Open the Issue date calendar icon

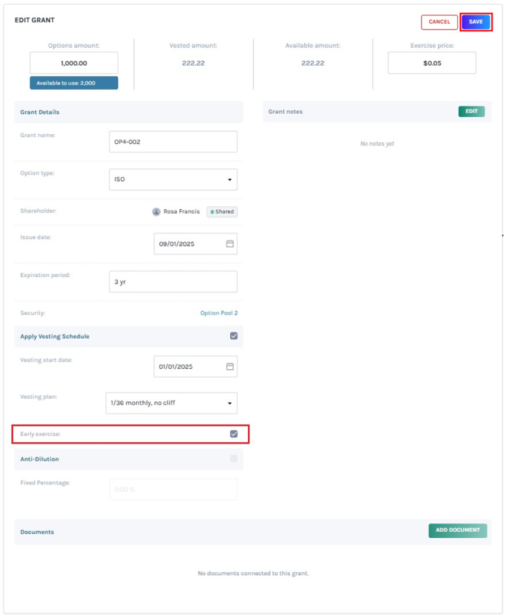tap(230, 244)
